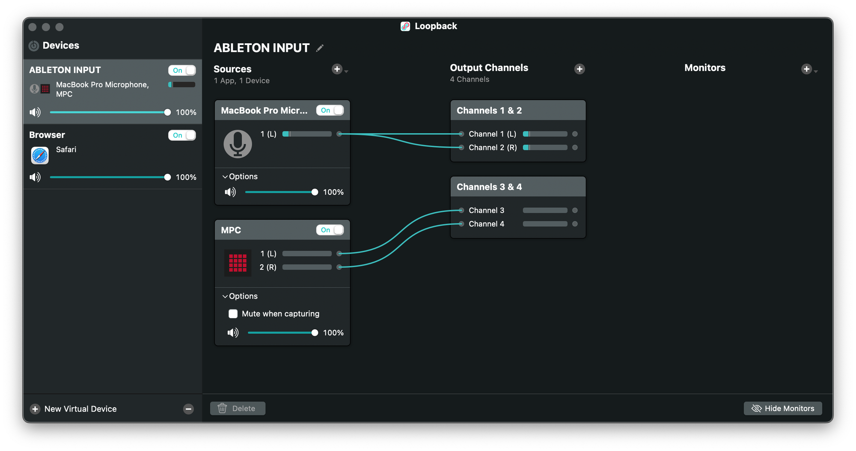The height and width of the screenshot is (451, 856).
Task: Click the Delete button
Action: tap(238, 409)
